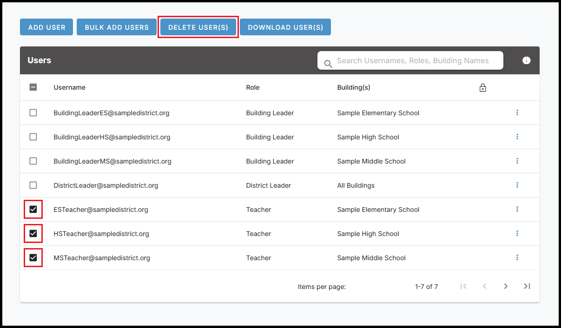This screenshot has width=561, height=328.
Task: Click the Bulk Add Users button
Action: 117,27
